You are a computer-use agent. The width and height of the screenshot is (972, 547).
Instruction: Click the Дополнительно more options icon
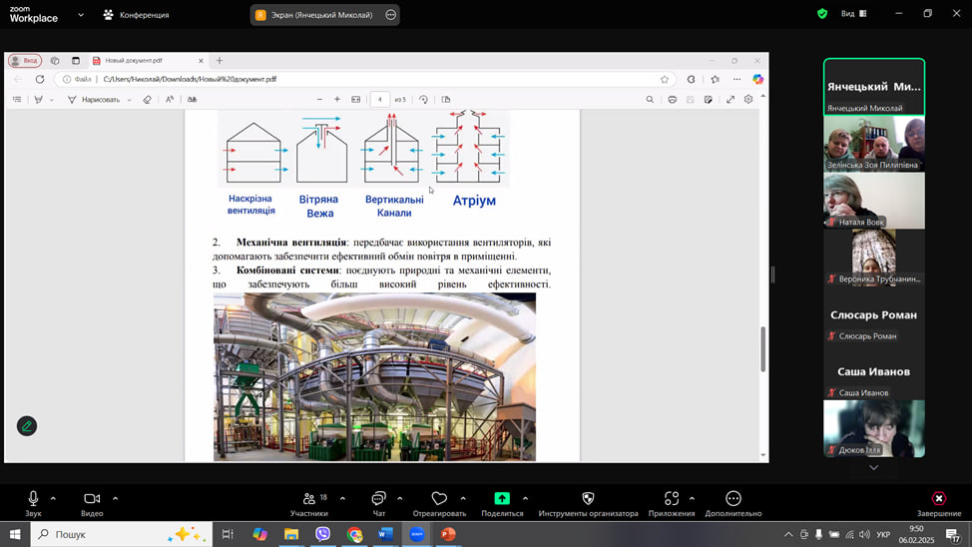[733, 499]
